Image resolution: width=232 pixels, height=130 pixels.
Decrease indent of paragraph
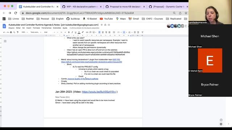click(134, 32)
